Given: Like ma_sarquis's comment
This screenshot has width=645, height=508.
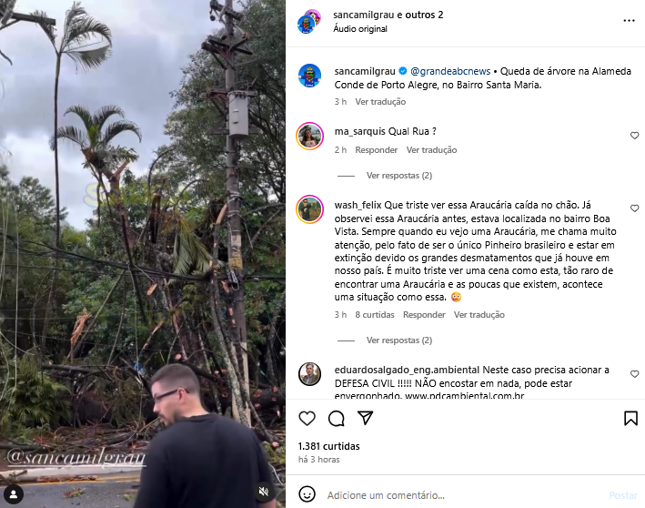Looking at the screenshot, I should 634,136.
